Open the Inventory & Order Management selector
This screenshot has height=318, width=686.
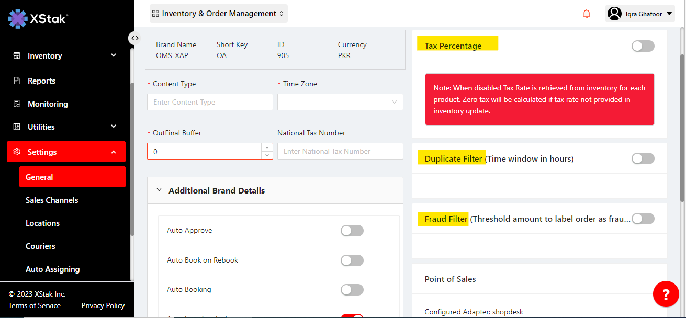coord(218,14)
